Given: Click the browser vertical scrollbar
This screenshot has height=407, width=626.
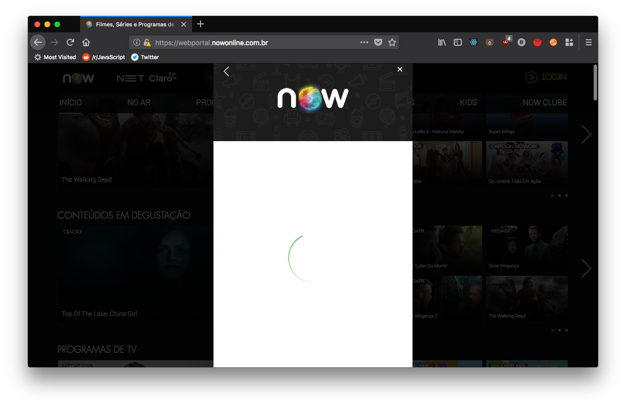Looking at the screenshot, I should click(x=595, y=83).
